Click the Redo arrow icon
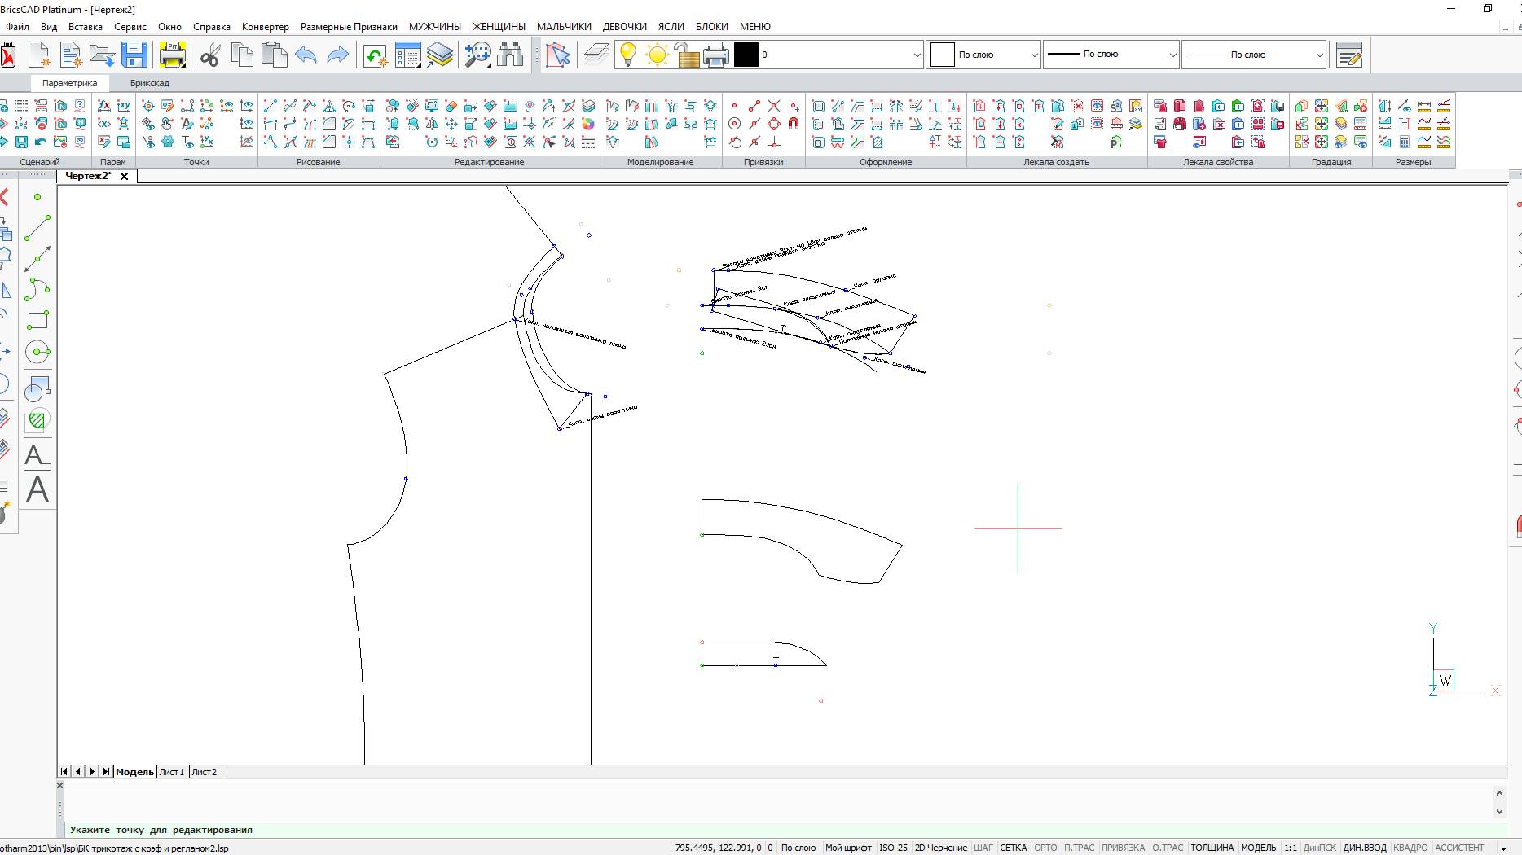This screenshot has height=855, width=1522. [337, 55]
